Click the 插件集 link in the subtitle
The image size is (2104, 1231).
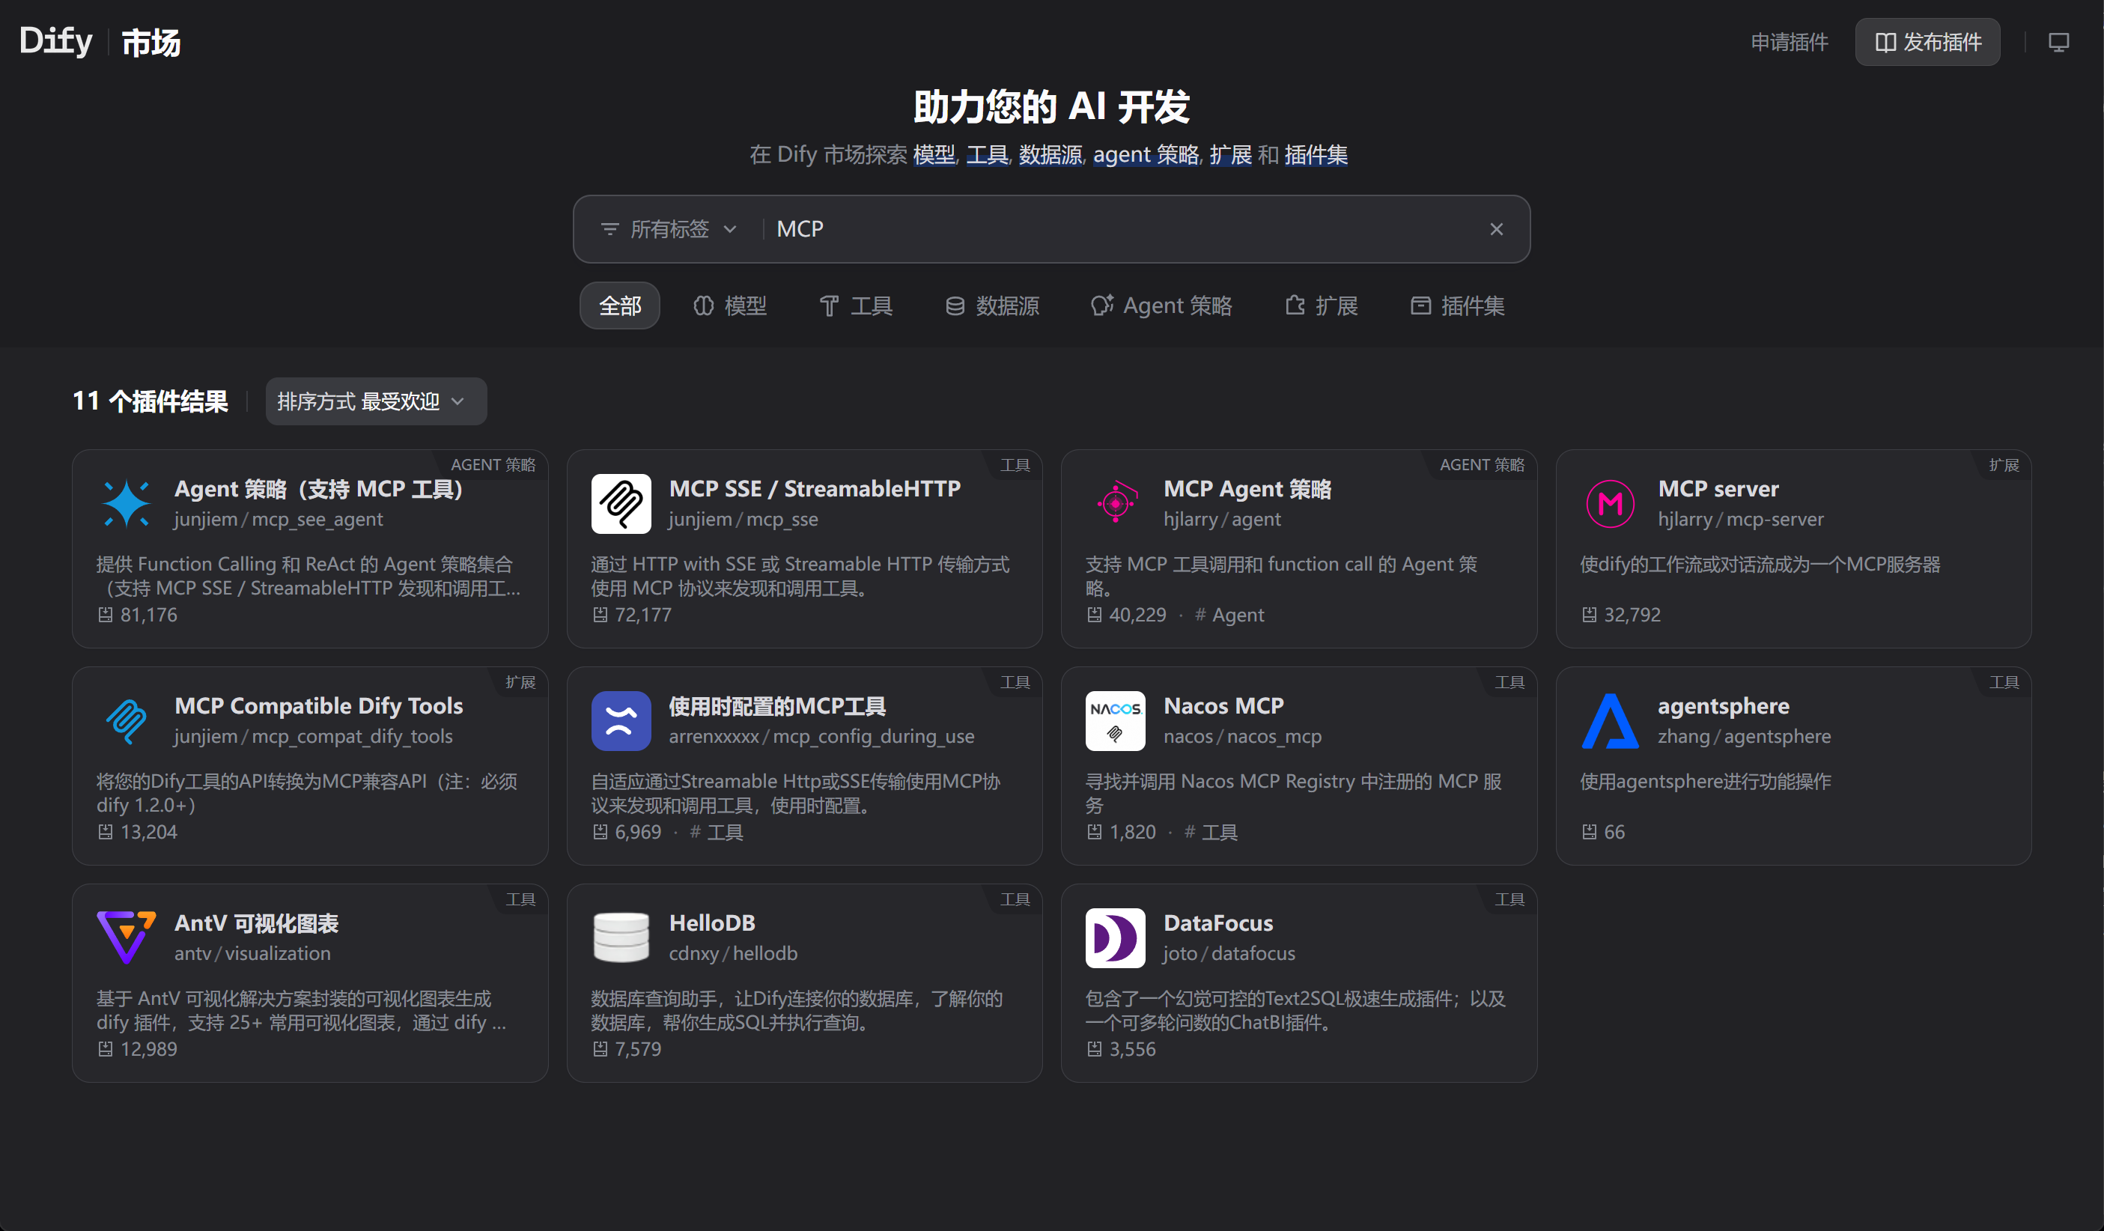click(x=1316, y=154)
